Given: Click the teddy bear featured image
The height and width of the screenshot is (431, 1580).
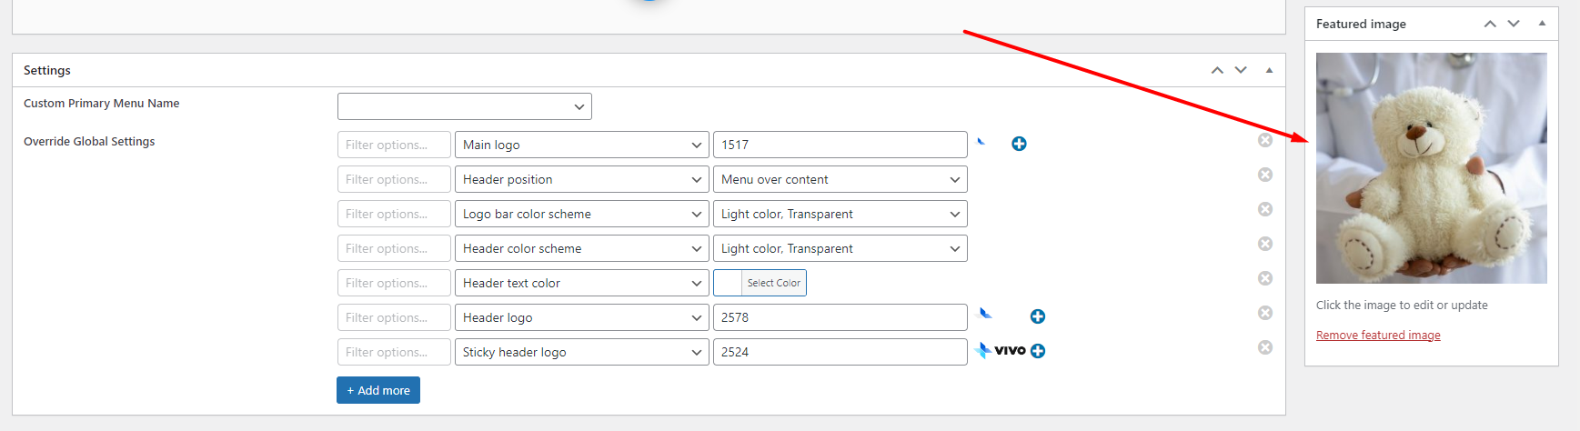Looking at the screenshot, I should pyautogui.click(x=1431, y=168).
